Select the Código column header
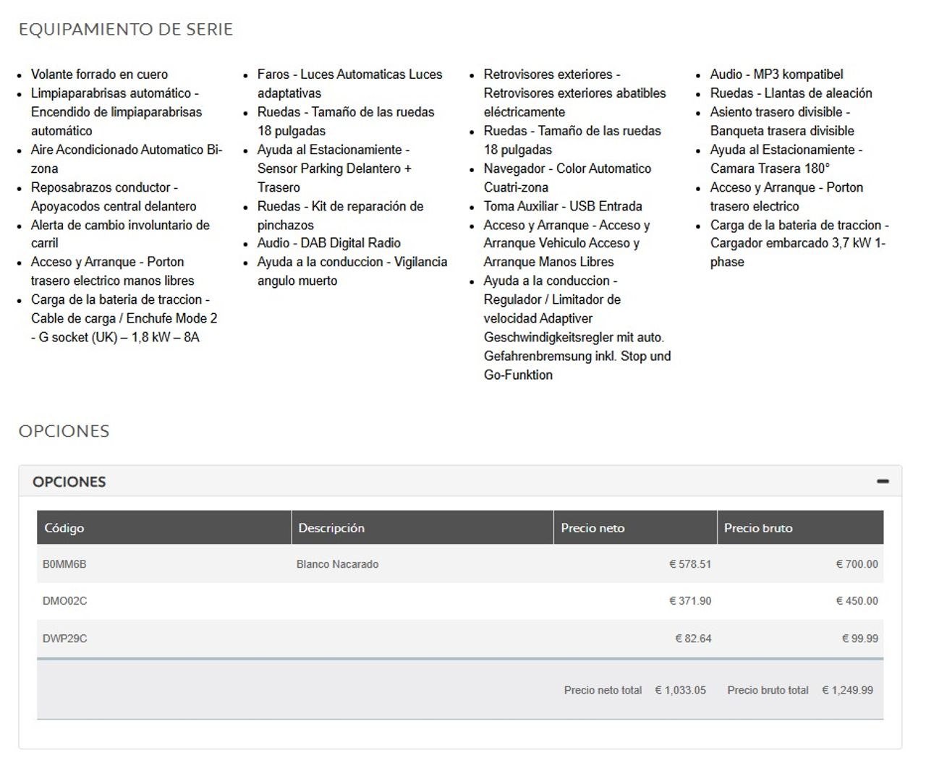 (x=163, y=528)
